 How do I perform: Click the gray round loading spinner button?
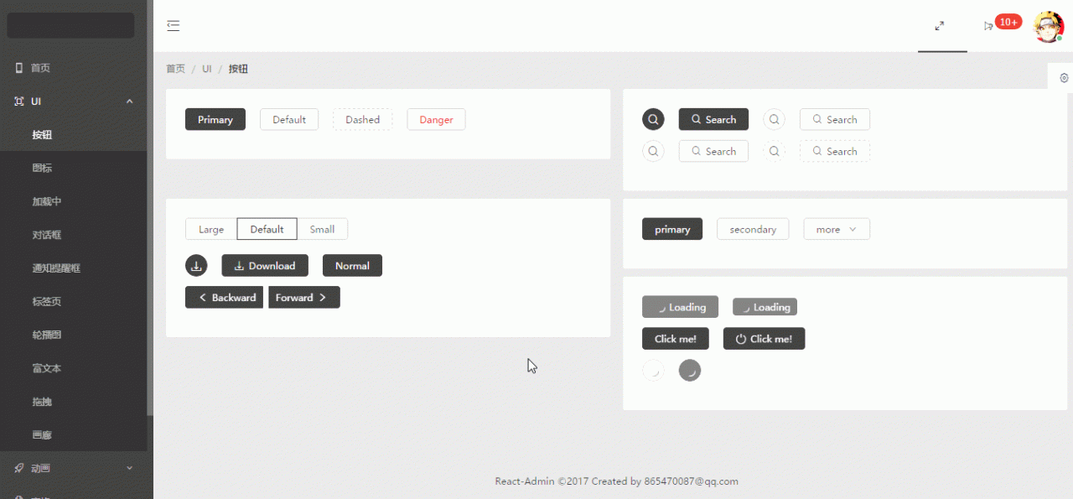click(x=689, y=370)
